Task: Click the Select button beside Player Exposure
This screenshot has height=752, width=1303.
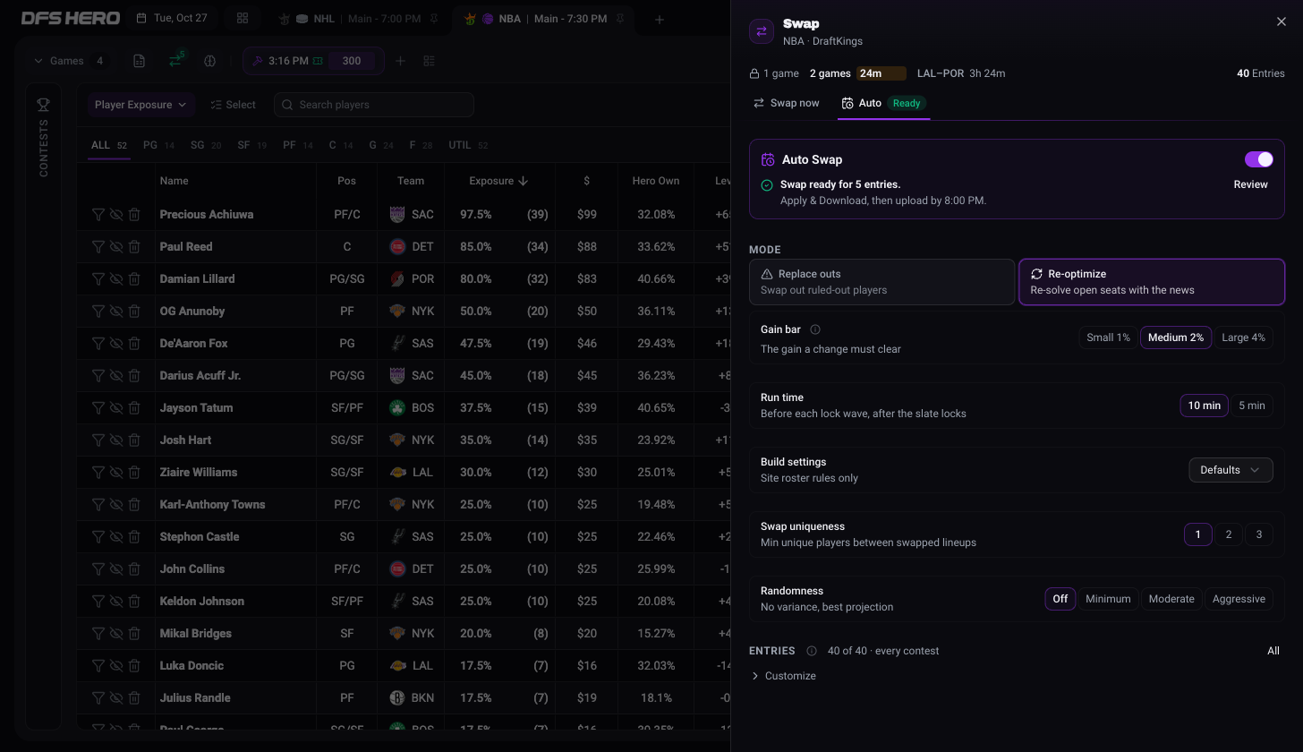Action: click(234, 105)
